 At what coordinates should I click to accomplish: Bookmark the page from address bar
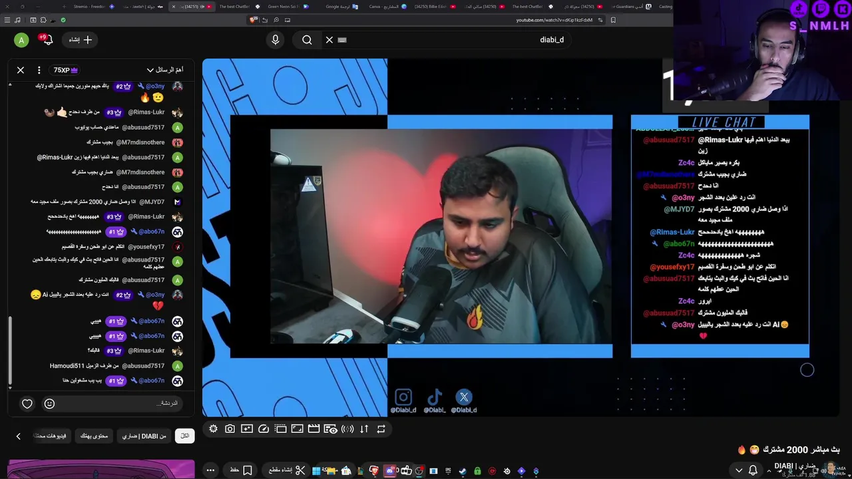[613, 20]
